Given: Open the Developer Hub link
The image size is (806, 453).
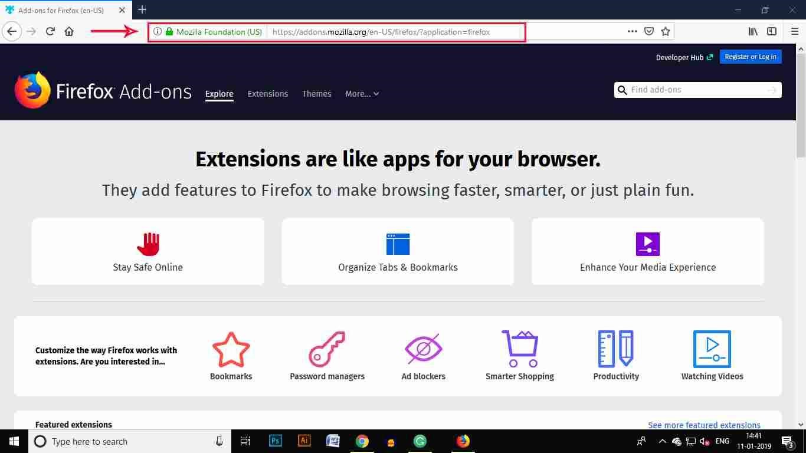Looking at the screenshot, I should click(684, 58).
